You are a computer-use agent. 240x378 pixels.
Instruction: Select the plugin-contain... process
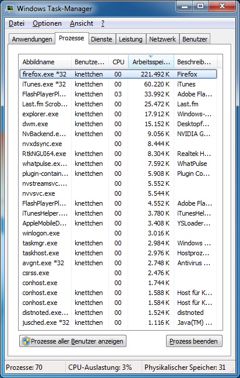118,174
